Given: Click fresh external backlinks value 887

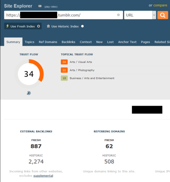Looking at the screenshot, I should click(x=36, y=146).
